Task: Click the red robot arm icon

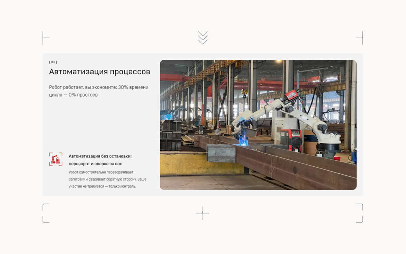Action: click(x=56, y=159)
